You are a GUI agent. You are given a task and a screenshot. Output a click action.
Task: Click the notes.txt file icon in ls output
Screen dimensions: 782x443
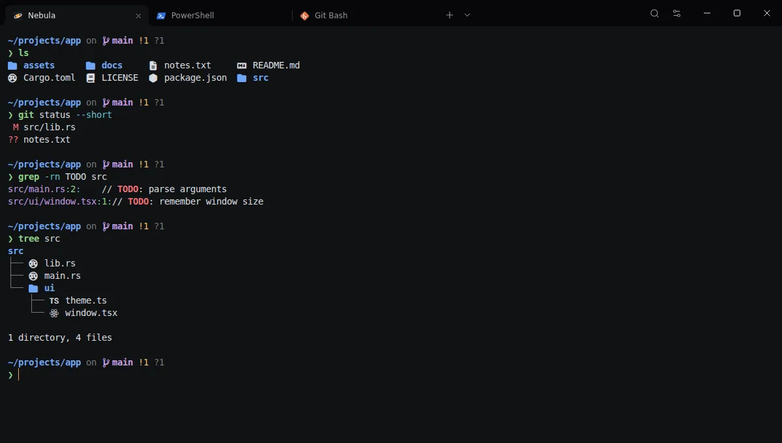coord(153,65)
